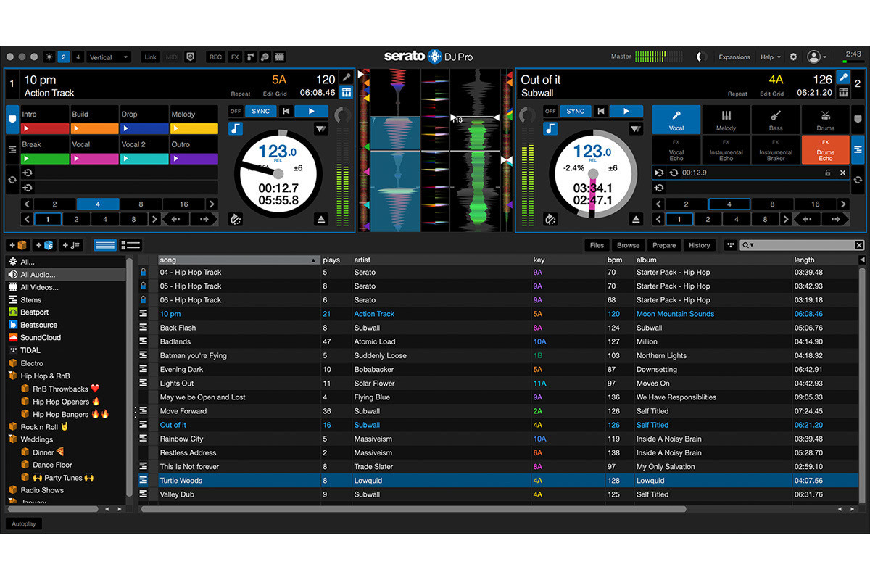This screenshot has width=870, height=580.
Task: Unlock the saved loop on deck 2
Action: tap(827, 173)
